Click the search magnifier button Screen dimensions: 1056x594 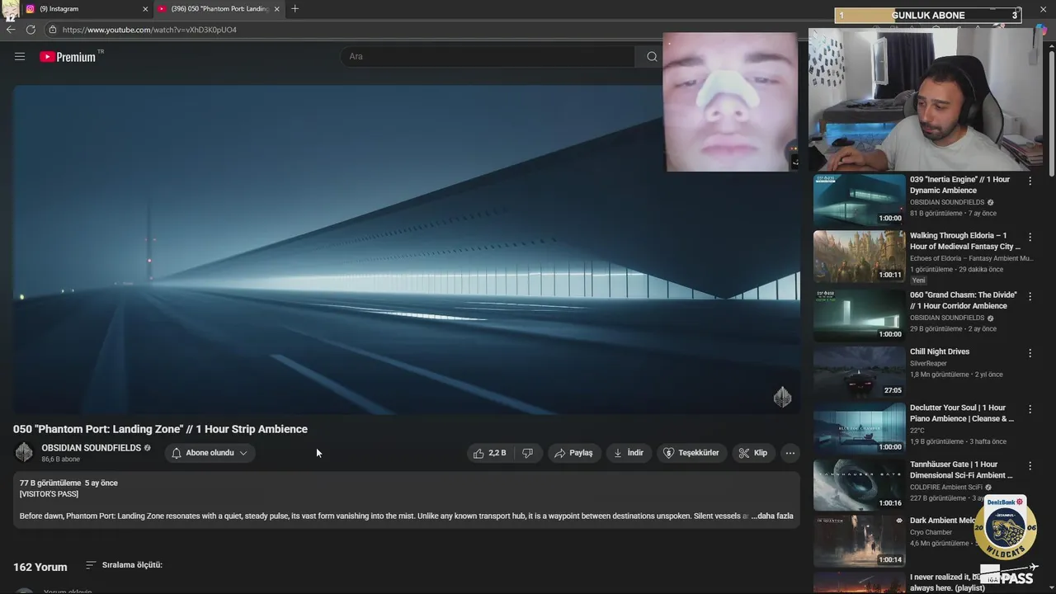(652, 56)
